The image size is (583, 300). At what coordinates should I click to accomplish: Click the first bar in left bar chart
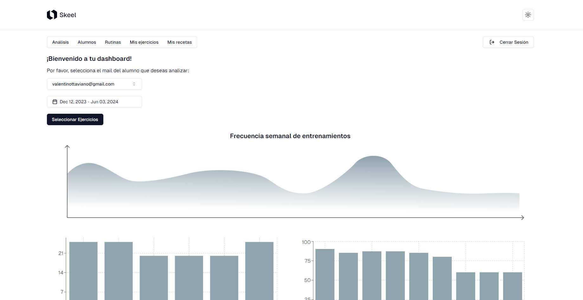tap(83, 271)
